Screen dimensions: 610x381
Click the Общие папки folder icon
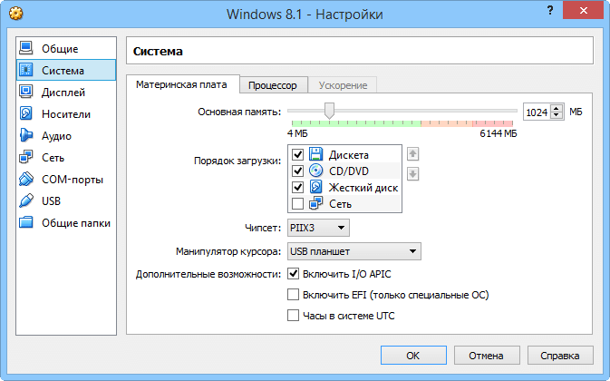pyautogui.click(x=26, y=222)
